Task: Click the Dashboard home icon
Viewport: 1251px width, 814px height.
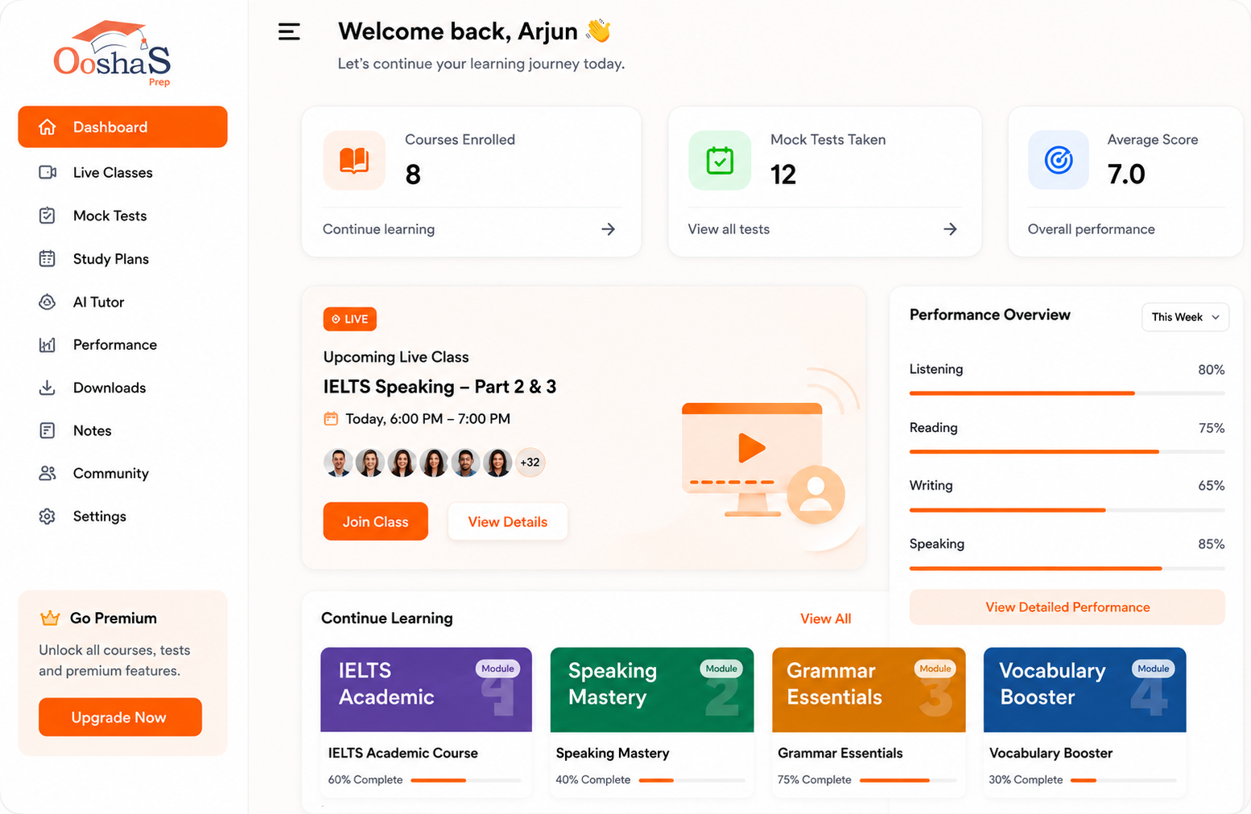Action: tap(47, 127)
